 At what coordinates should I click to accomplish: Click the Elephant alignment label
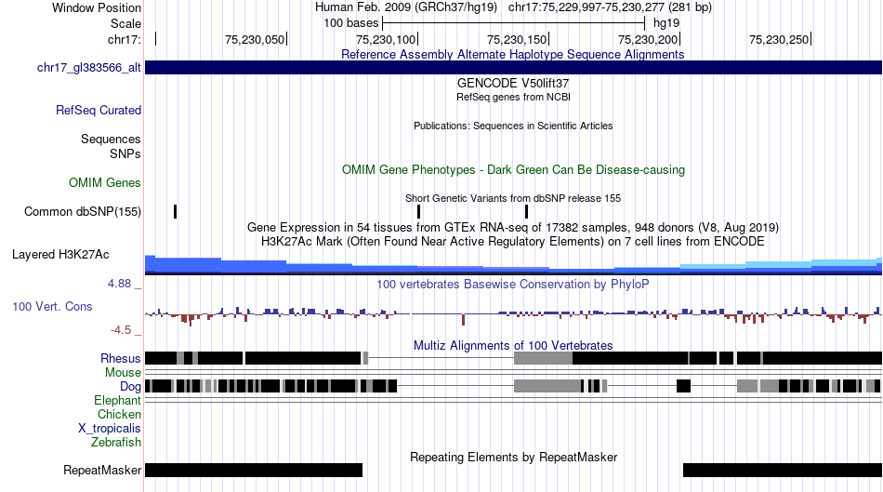[x=118, y=400]
